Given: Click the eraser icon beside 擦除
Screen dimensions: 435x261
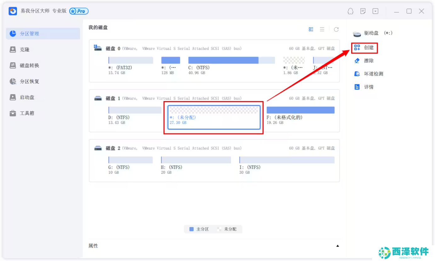Looking at the screenshot, I should [357, 60].
